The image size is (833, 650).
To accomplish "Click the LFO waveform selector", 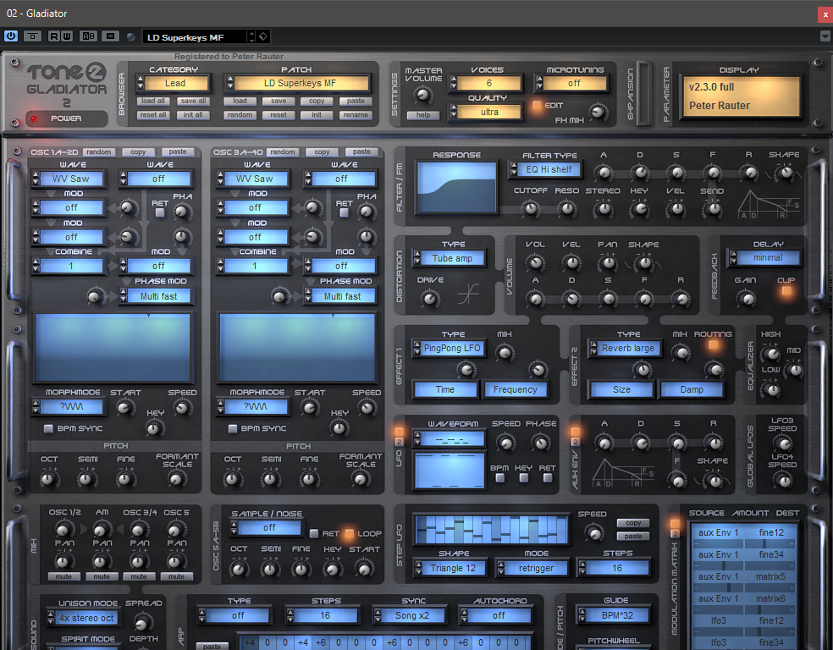I will click(450, 438).
